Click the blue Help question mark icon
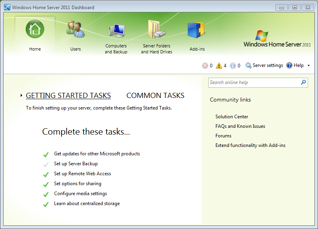 (289, 65)
